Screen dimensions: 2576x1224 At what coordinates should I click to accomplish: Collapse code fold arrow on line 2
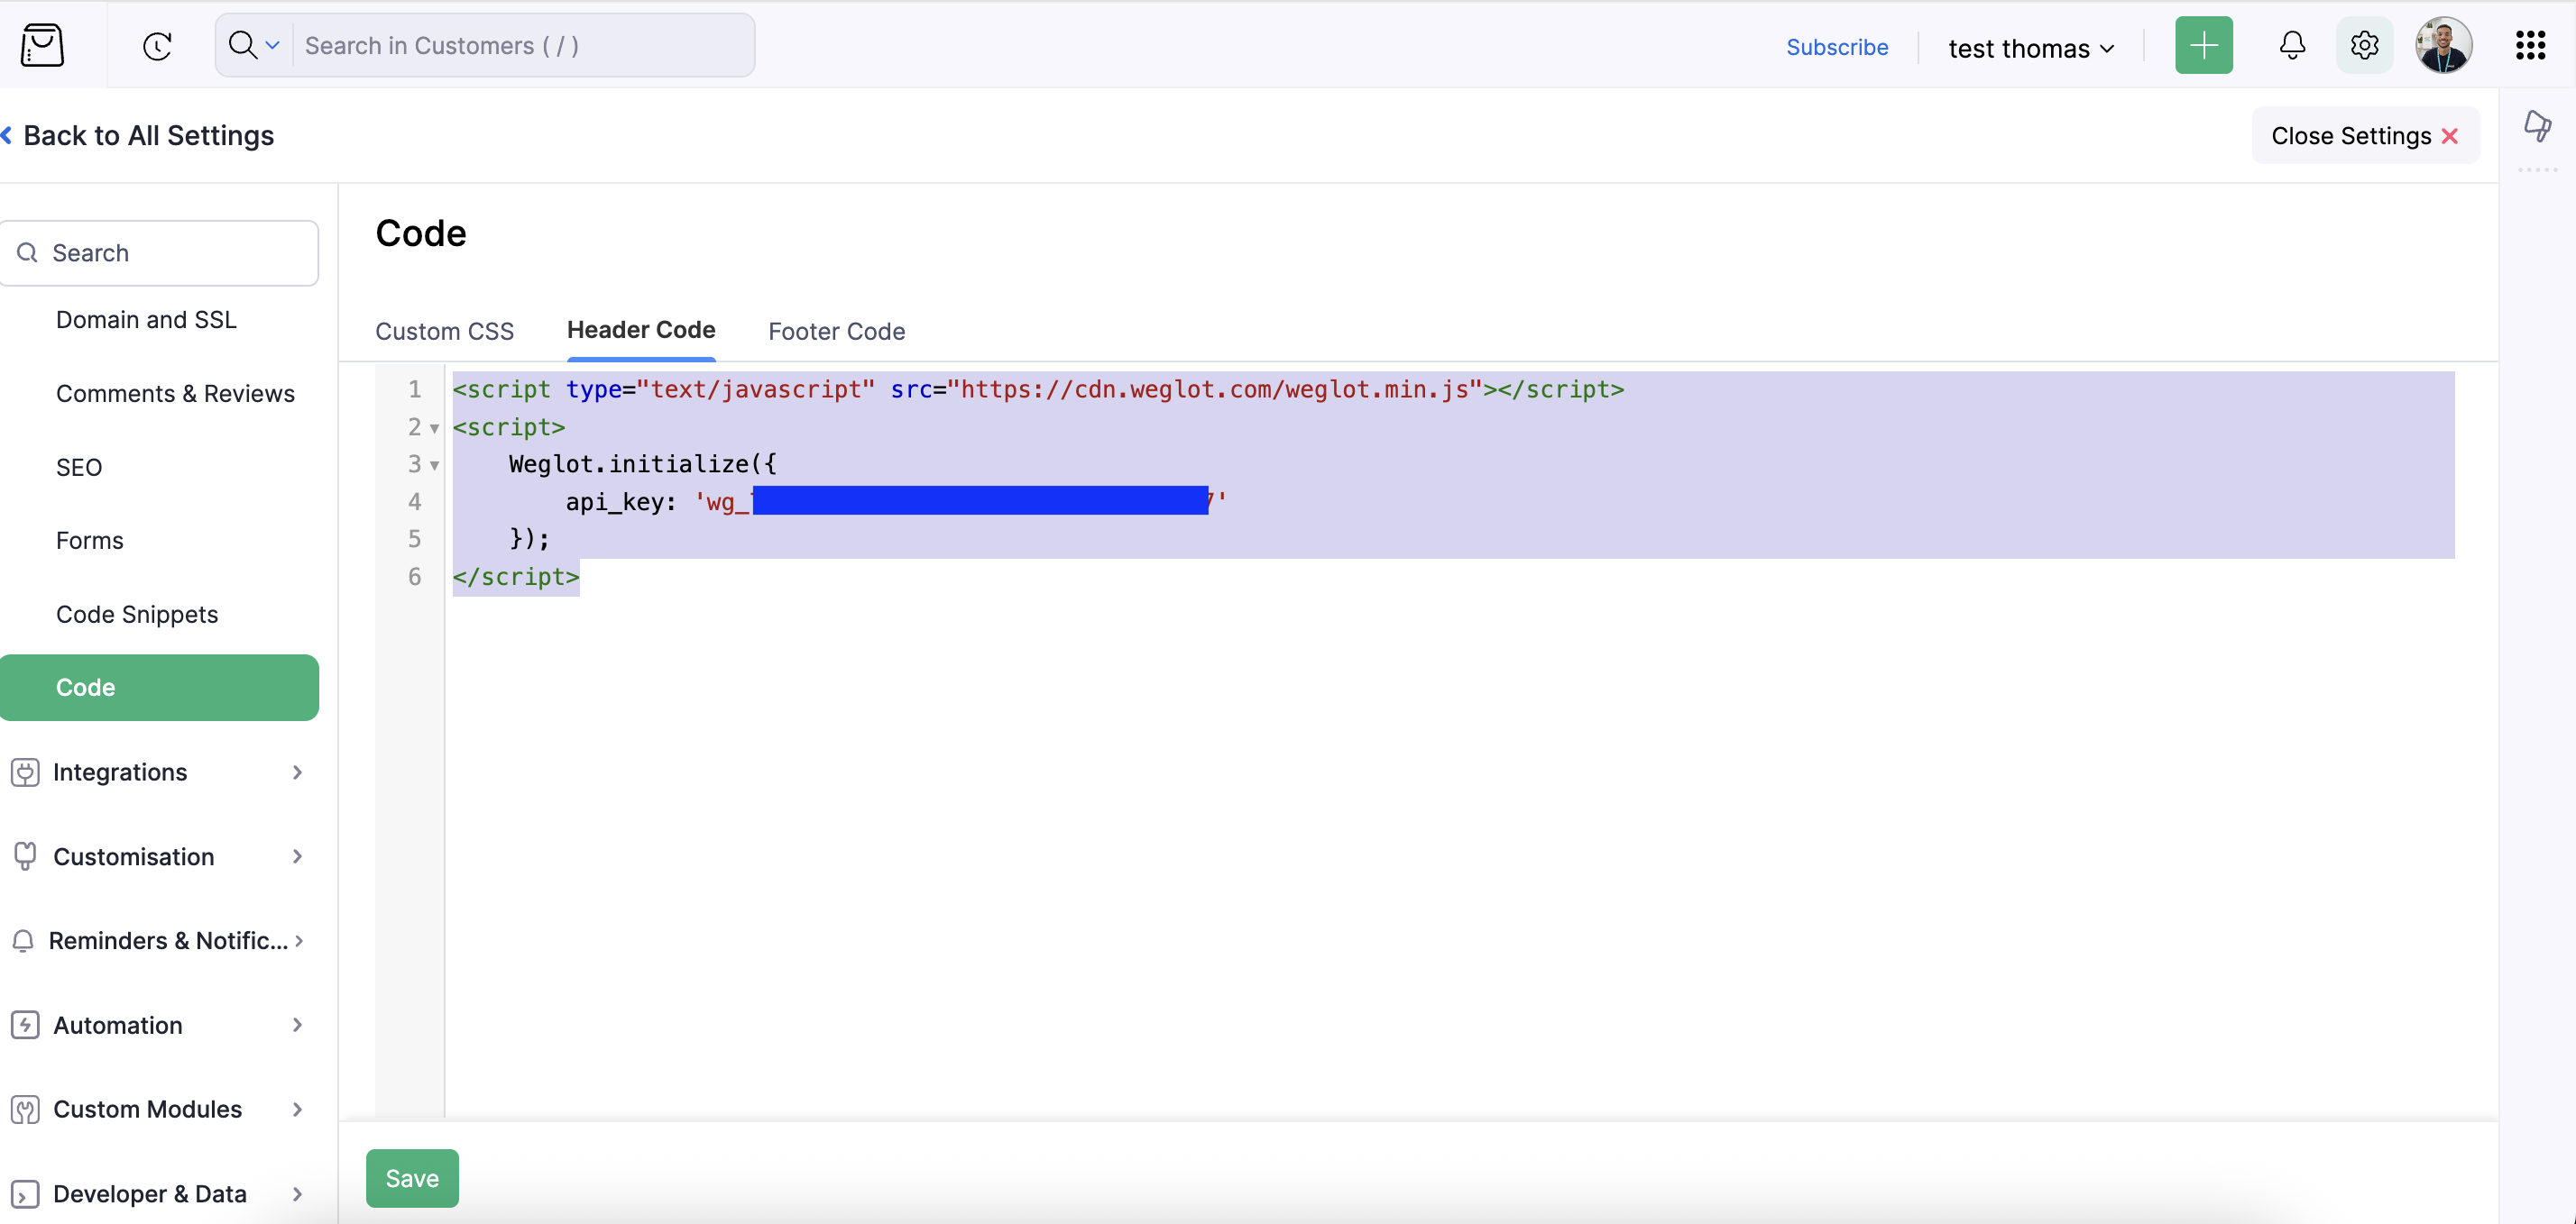pyautogui.click(x=434, y=429)
